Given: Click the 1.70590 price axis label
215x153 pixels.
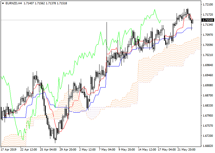Looking at the screenshot, I should (208, 45).
